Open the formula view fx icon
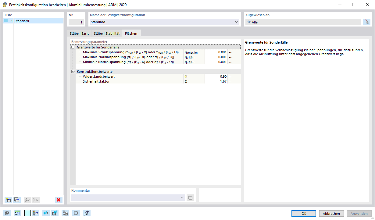 click(x=87, y=213)
